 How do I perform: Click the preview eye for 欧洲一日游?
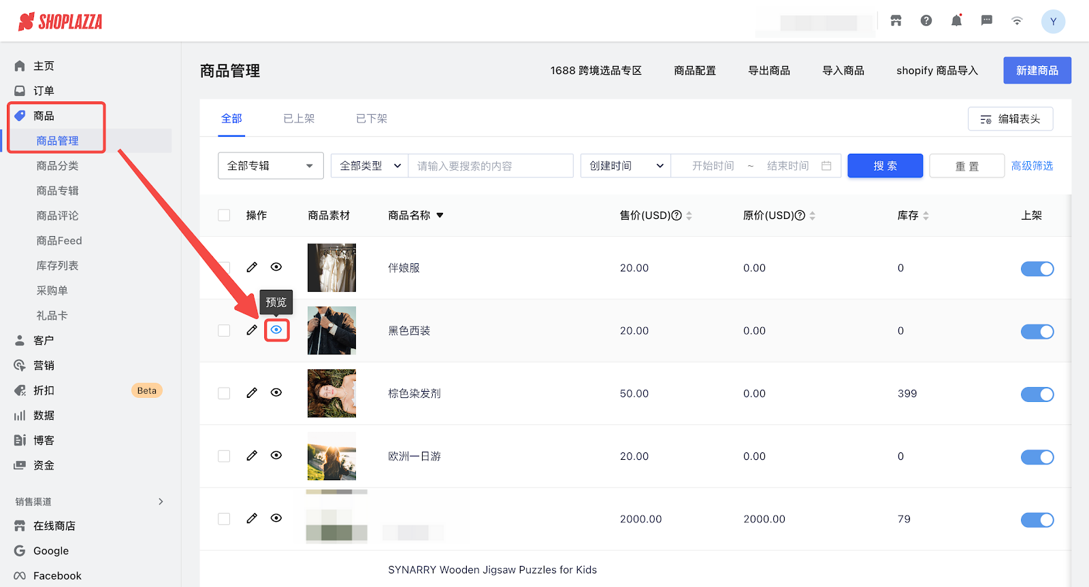[276, 456]
